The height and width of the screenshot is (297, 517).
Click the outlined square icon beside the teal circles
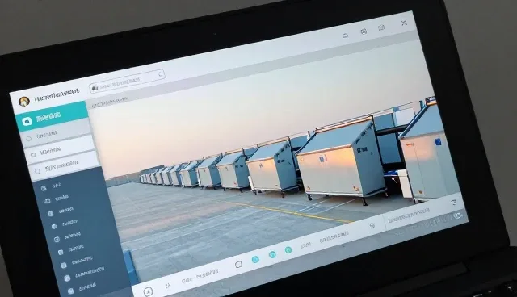(x=239, y=265)
